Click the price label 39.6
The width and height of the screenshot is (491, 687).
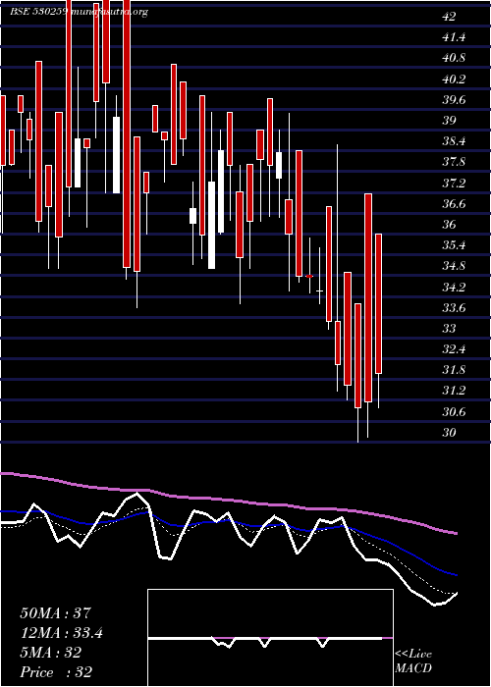coord(454,100)
